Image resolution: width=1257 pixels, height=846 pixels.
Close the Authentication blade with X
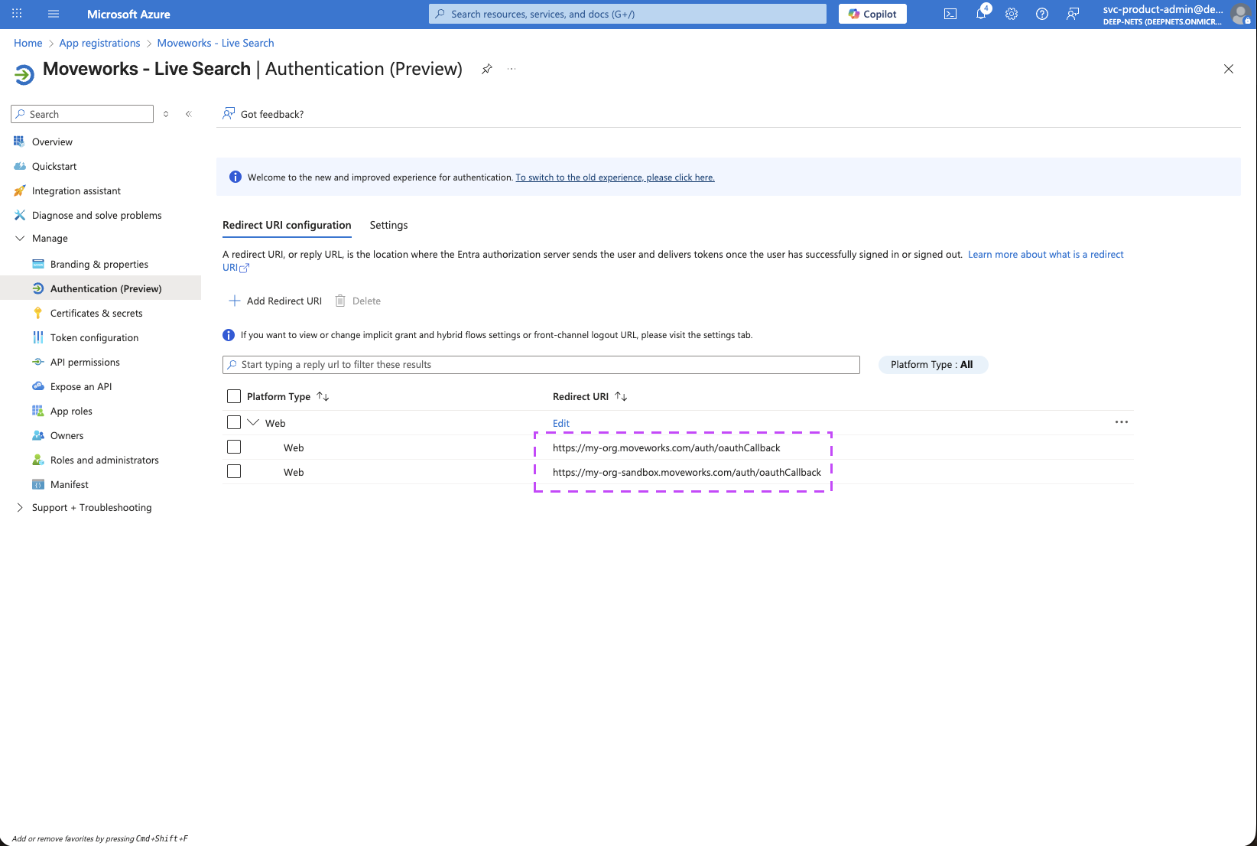click(1229, 69)
